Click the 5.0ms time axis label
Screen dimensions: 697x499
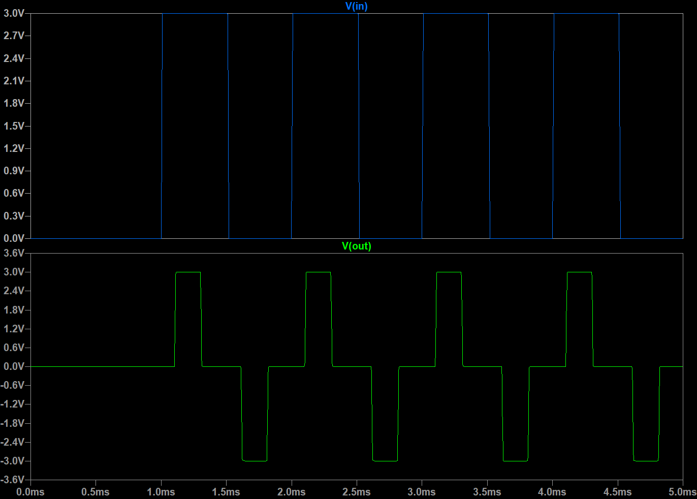click(x=682, y=492)
